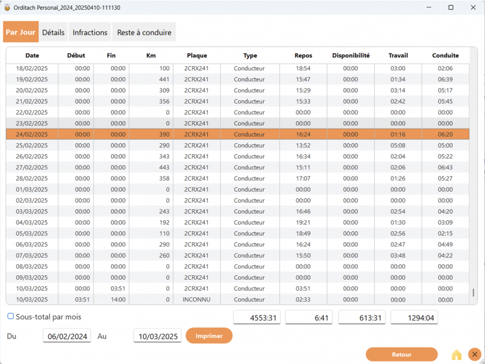Click the Type column header
Screen dimensions: 485x364
click(250, 56)
